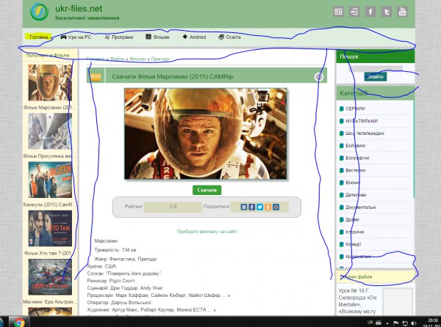Screen dimensions: 441x327
Task: Open the Детективи category
Action: pyautogui.click(x=356, y=195)
